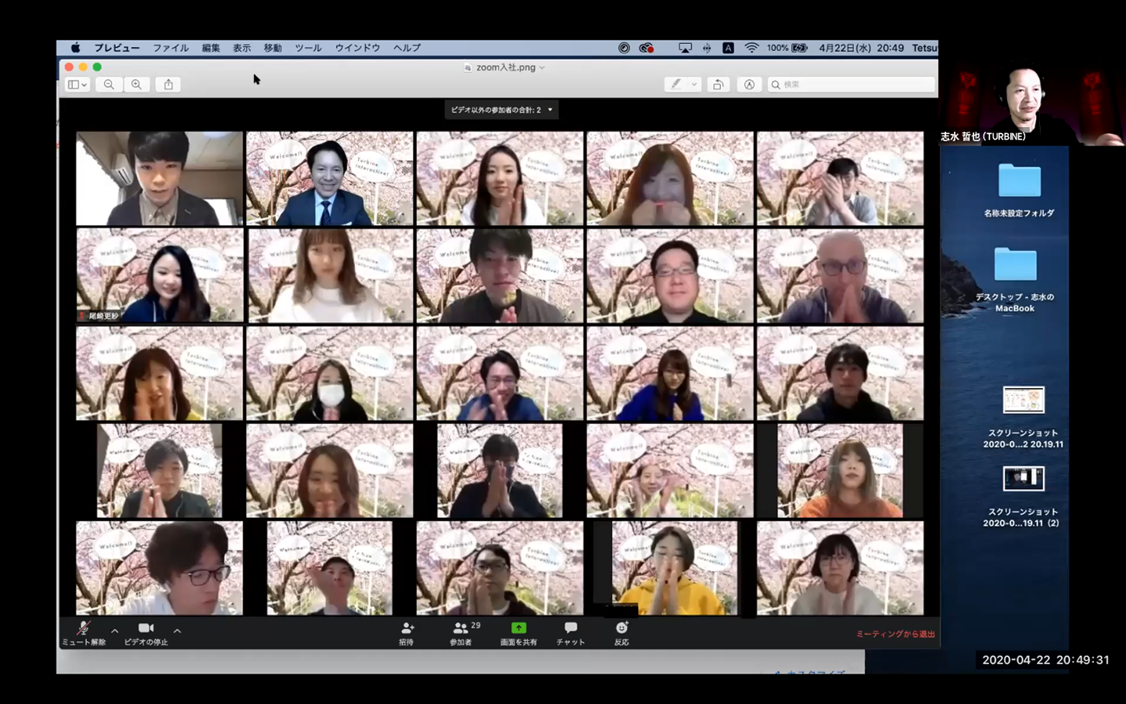Open the 表示 menu
The width and height of the screenshot is (1126, 704).
pos(242,48)
